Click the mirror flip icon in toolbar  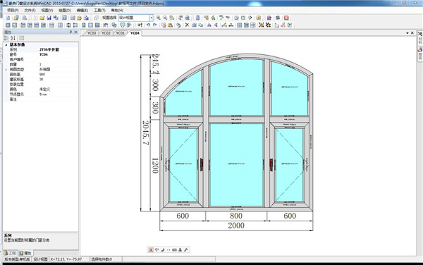(209, 25)
